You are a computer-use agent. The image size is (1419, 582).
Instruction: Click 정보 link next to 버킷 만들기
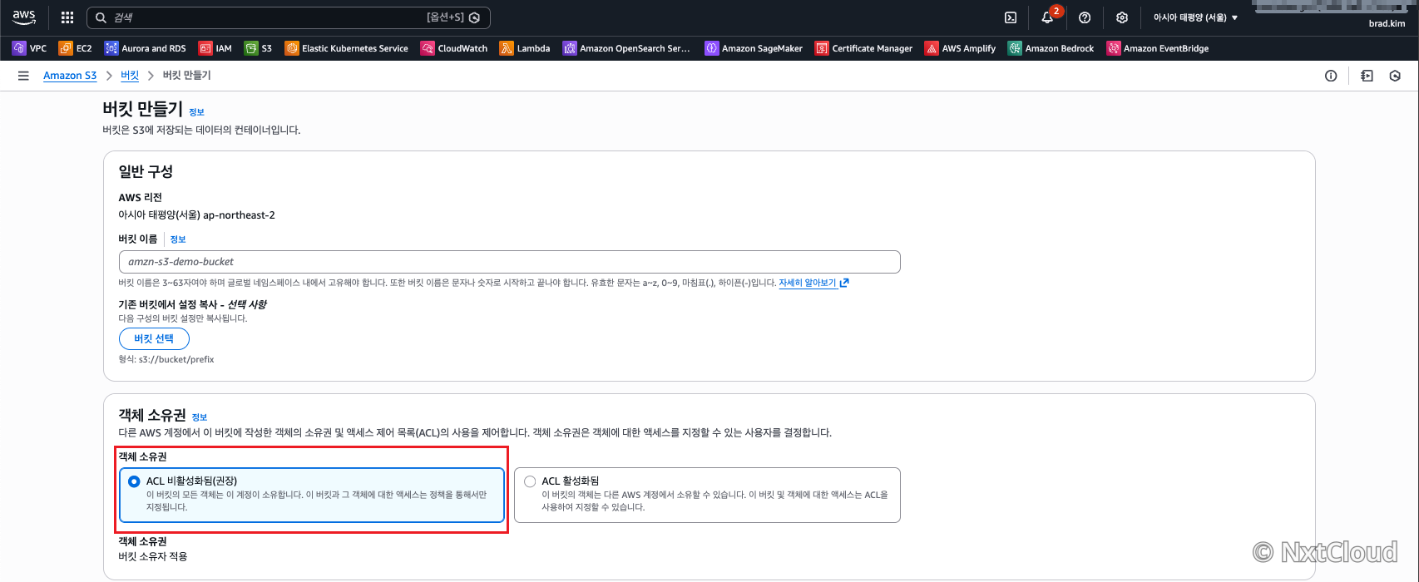point(196,112)
